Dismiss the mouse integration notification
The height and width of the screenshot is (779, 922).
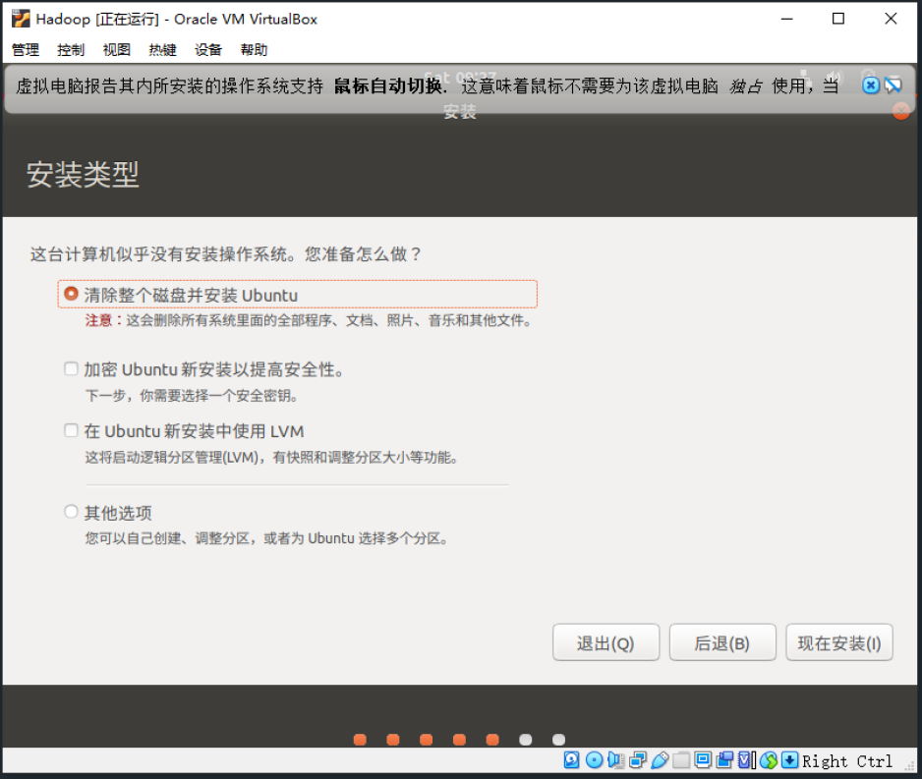coord(871,85)
